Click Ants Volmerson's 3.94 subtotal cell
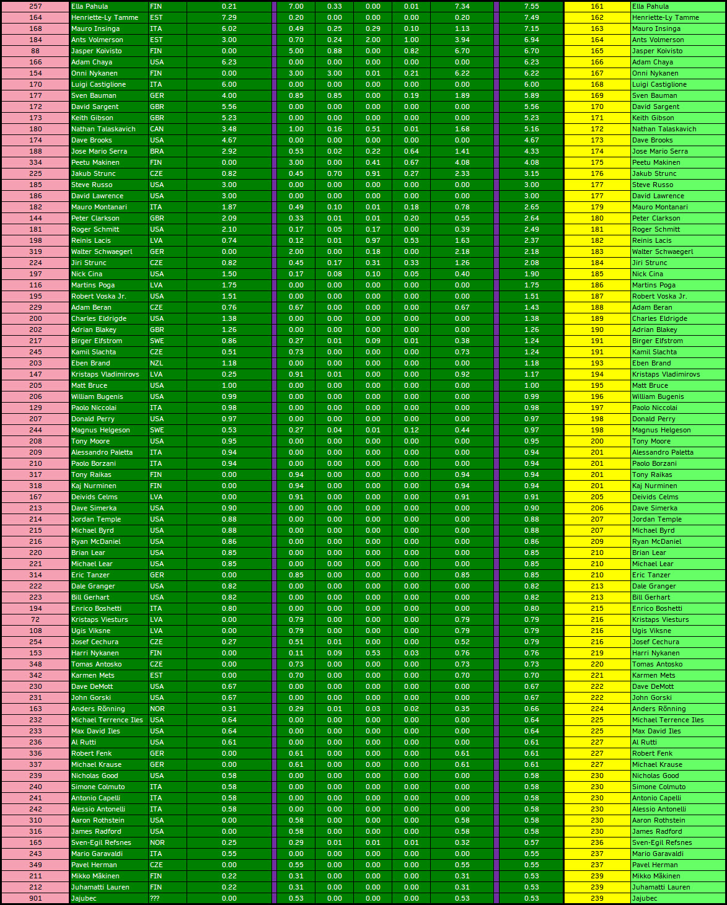727x905 pixels. (x=462, y=40)
